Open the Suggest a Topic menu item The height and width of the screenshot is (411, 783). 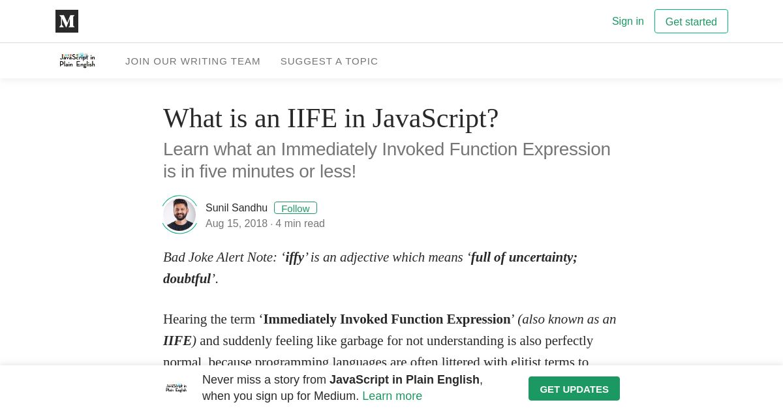[330, 61]
